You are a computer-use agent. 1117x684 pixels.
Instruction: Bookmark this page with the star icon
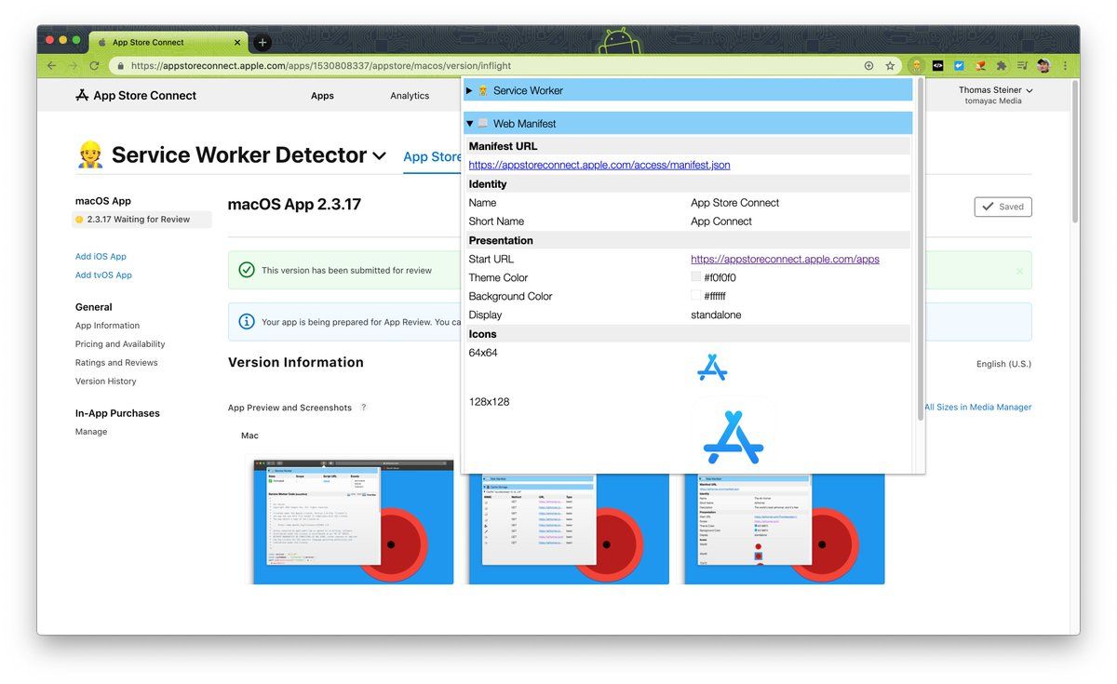(890, 66)
